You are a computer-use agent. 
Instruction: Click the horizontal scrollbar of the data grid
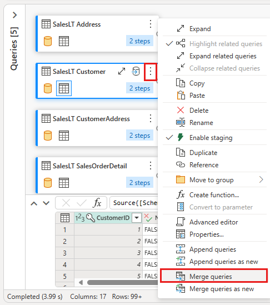coord(123,282)
